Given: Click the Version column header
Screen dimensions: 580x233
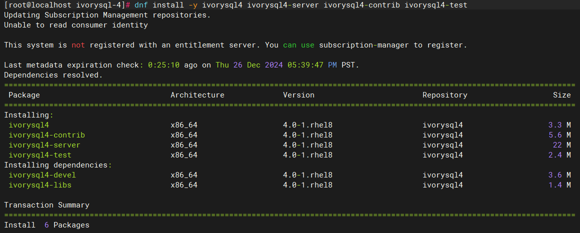Looking at the screenshot, I should pos(298,95).
